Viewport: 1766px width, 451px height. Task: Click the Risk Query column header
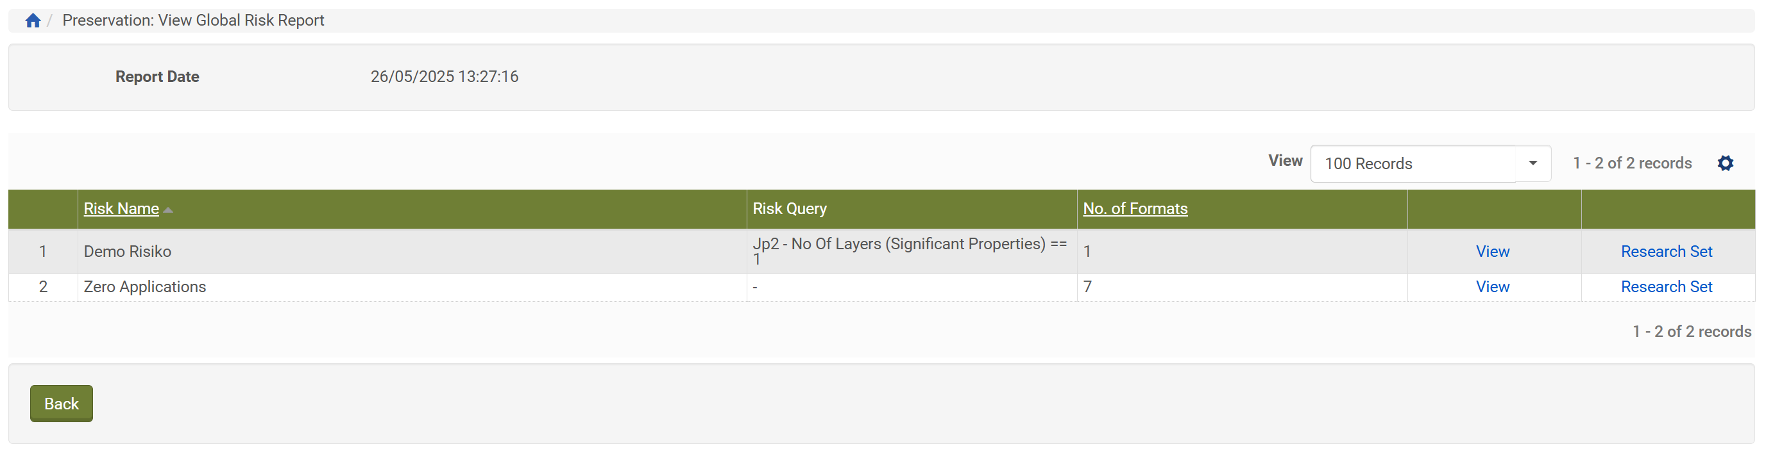[x=789, y=208]
